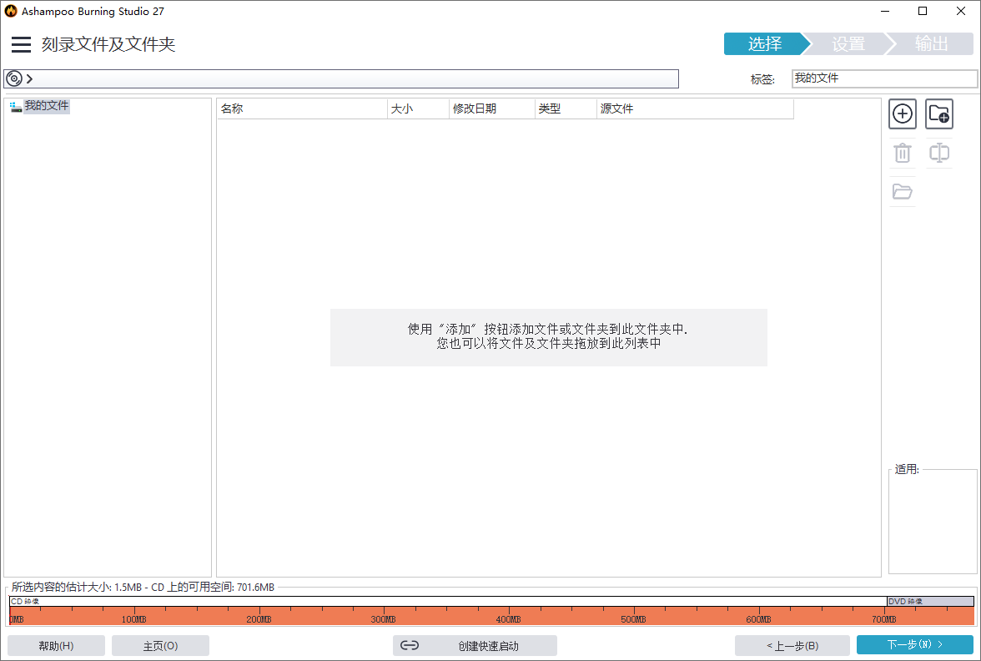This screenshot has height=661, width=981.
Task: Expand the path bar chevron arrow
Action: tap(30, 78)
